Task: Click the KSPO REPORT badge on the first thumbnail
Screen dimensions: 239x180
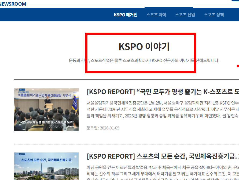Action: pos(20,90)
